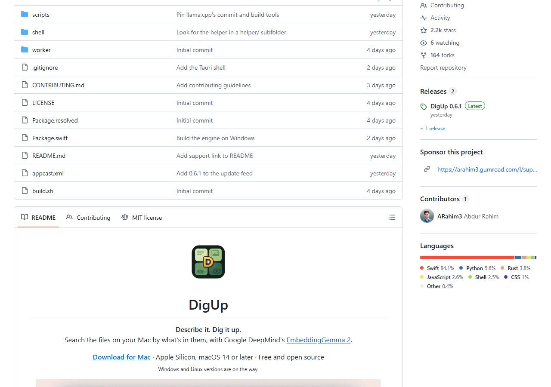This screenshot has height=387, width=551.
Task: Click Report repository link
Action: (443, 68)
